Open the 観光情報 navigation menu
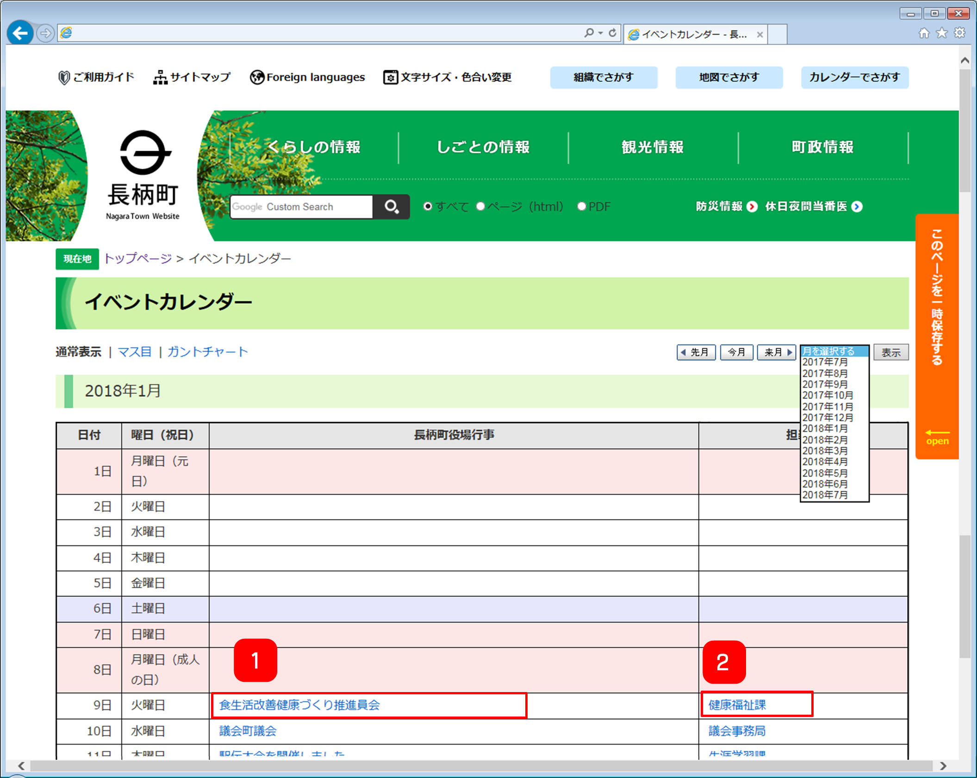 tap(653, 147)
